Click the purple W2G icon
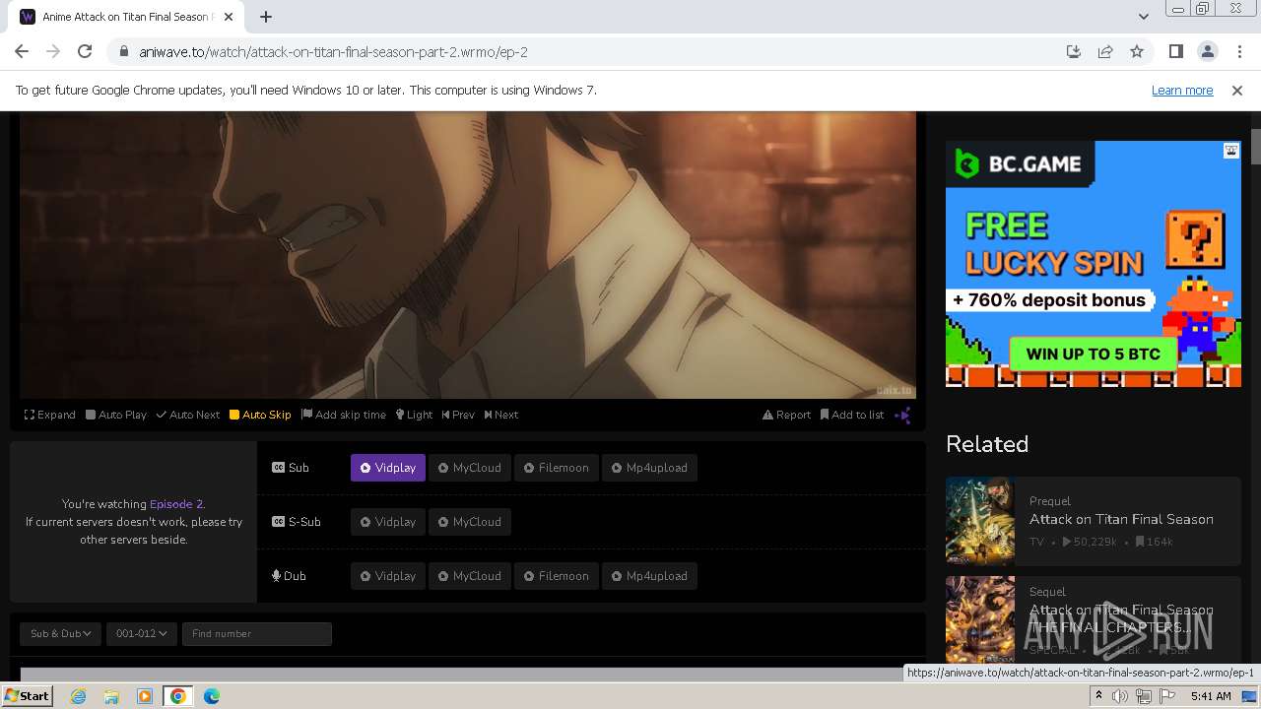1261x709 pixels. click(x=902, y=415)
